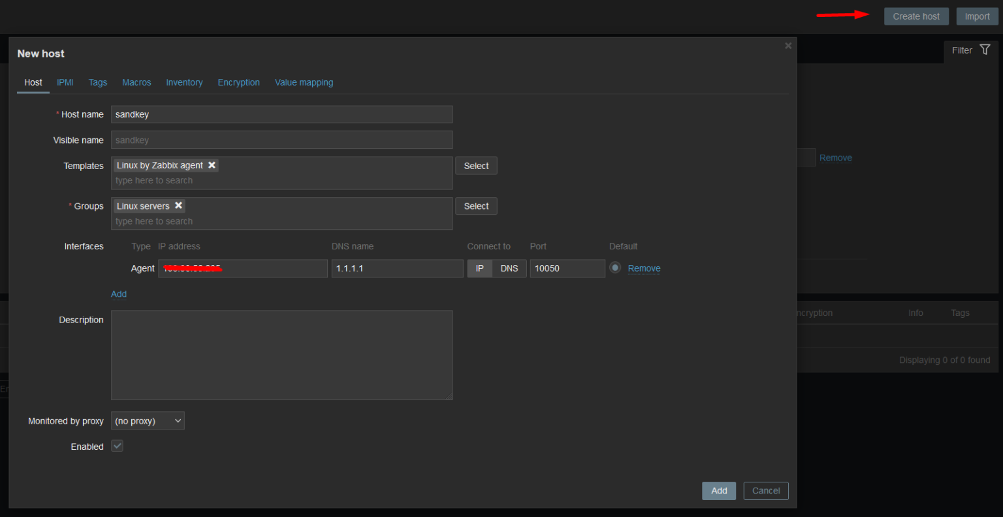
Task: Click Remove link for the Agent interface
Action: click(x=644, y=268)
